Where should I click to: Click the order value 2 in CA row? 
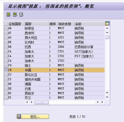pyautogui.click(x=53, y=56)
